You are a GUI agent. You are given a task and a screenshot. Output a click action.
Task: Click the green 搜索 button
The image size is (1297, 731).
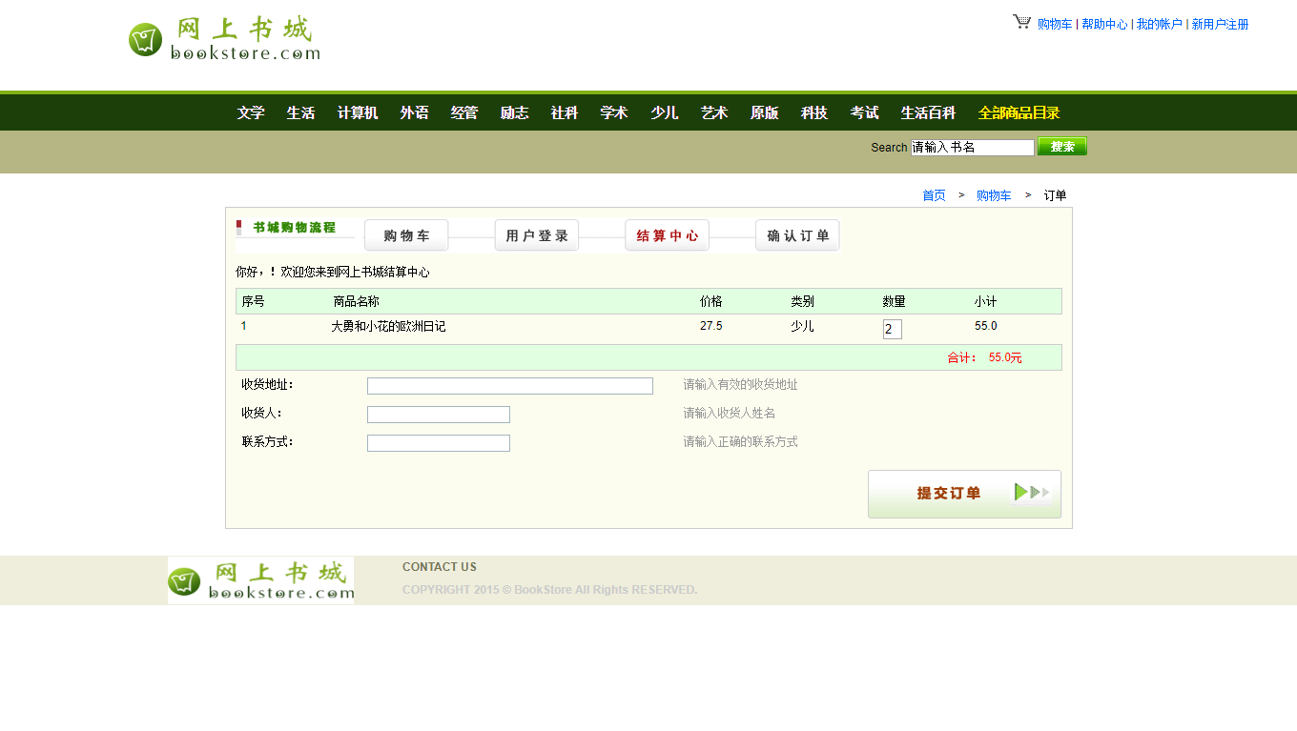tap(1062, 147)
